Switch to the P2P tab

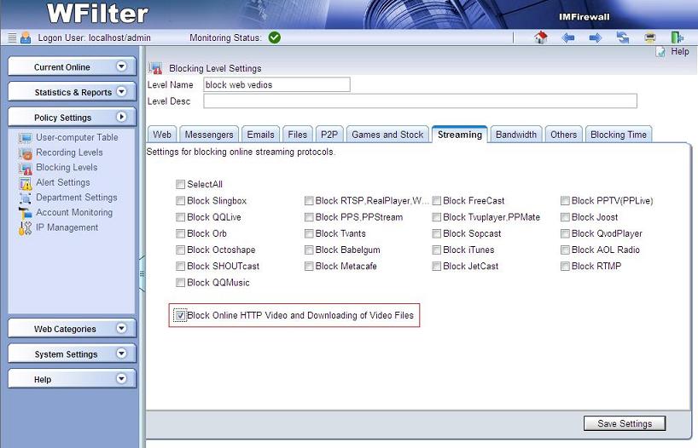(329, 135)
